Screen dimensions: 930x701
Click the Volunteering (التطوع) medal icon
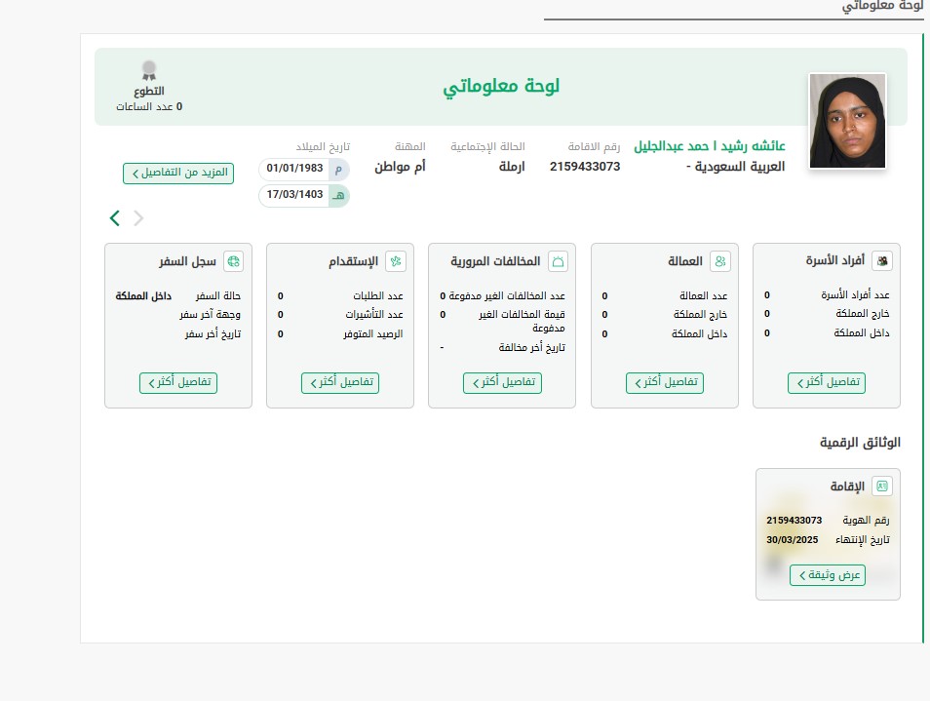(x=149, y=71)
